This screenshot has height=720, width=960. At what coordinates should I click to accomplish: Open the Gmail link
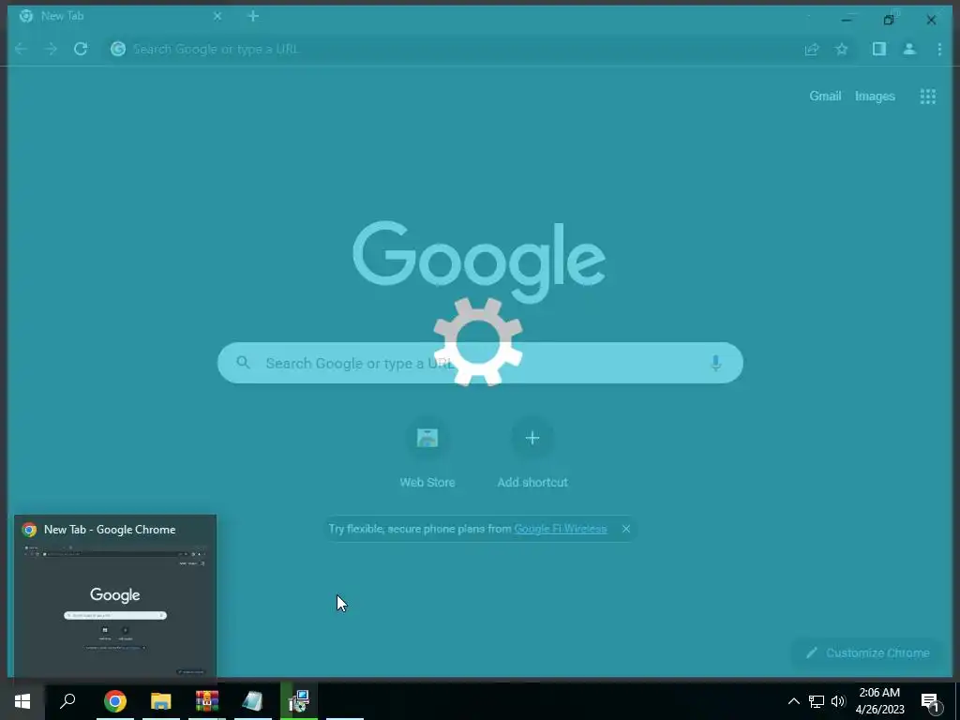825,97
